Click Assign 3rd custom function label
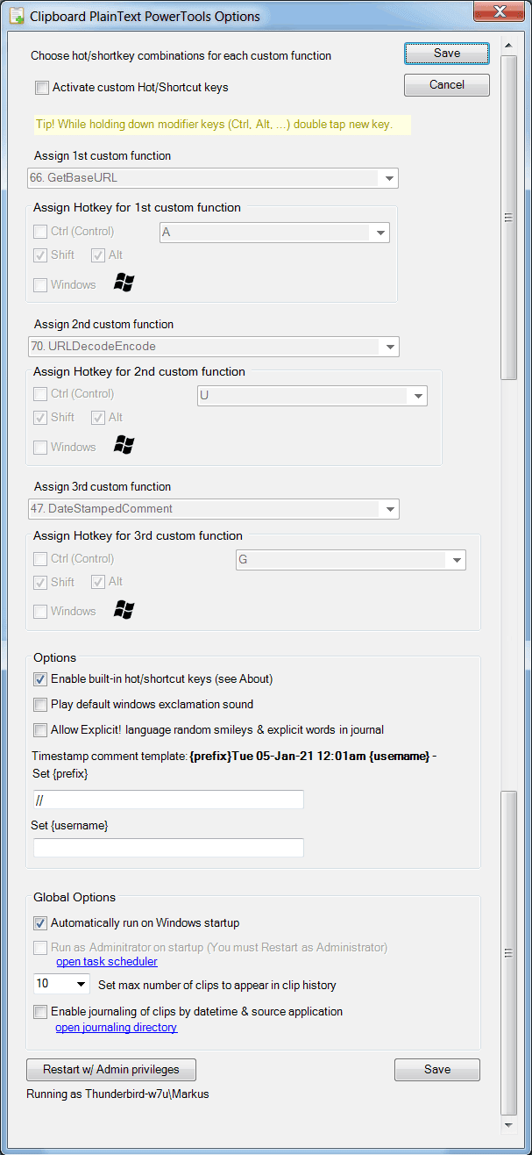This screenshot has height=1155, width=532. coord(103,487)
